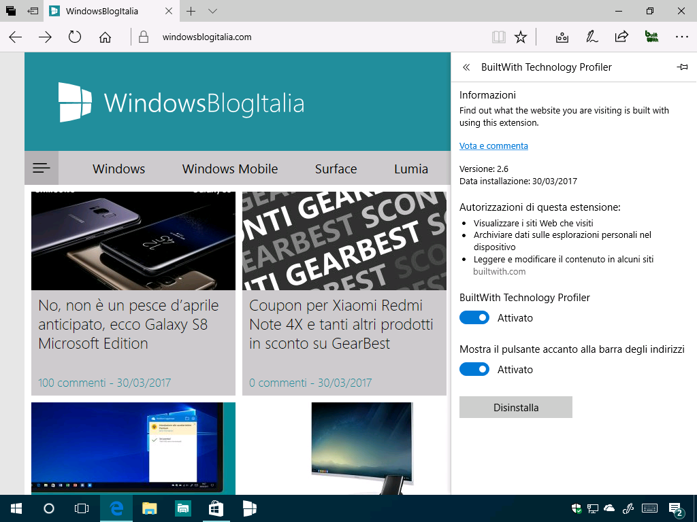View the 100 commenti on Galaxy article

click(x=104, y=383)
